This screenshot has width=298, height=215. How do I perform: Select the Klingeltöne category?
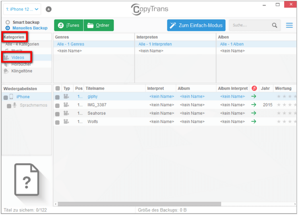tap(27, 71)
